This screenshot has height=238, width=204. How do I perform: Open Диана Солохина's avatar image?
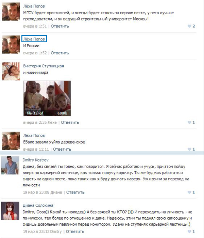point(10,211)
